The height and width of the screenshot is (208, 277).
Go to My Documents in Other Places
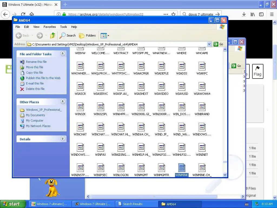coord(35,115)
